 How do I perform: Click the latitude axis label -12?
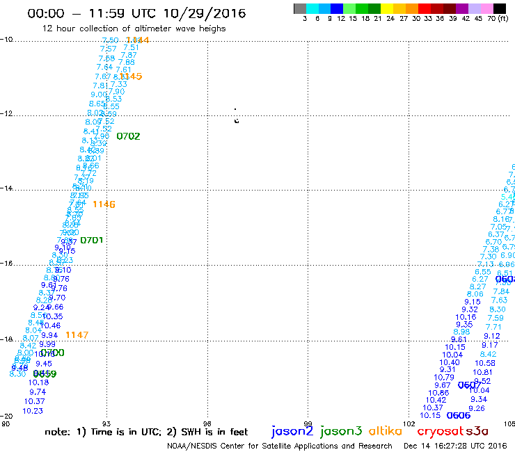[x=6, y=113]
